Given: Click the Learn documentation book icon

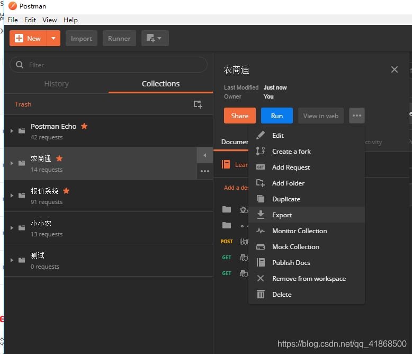Looking at the screenshot, I should tap(226, 164).
